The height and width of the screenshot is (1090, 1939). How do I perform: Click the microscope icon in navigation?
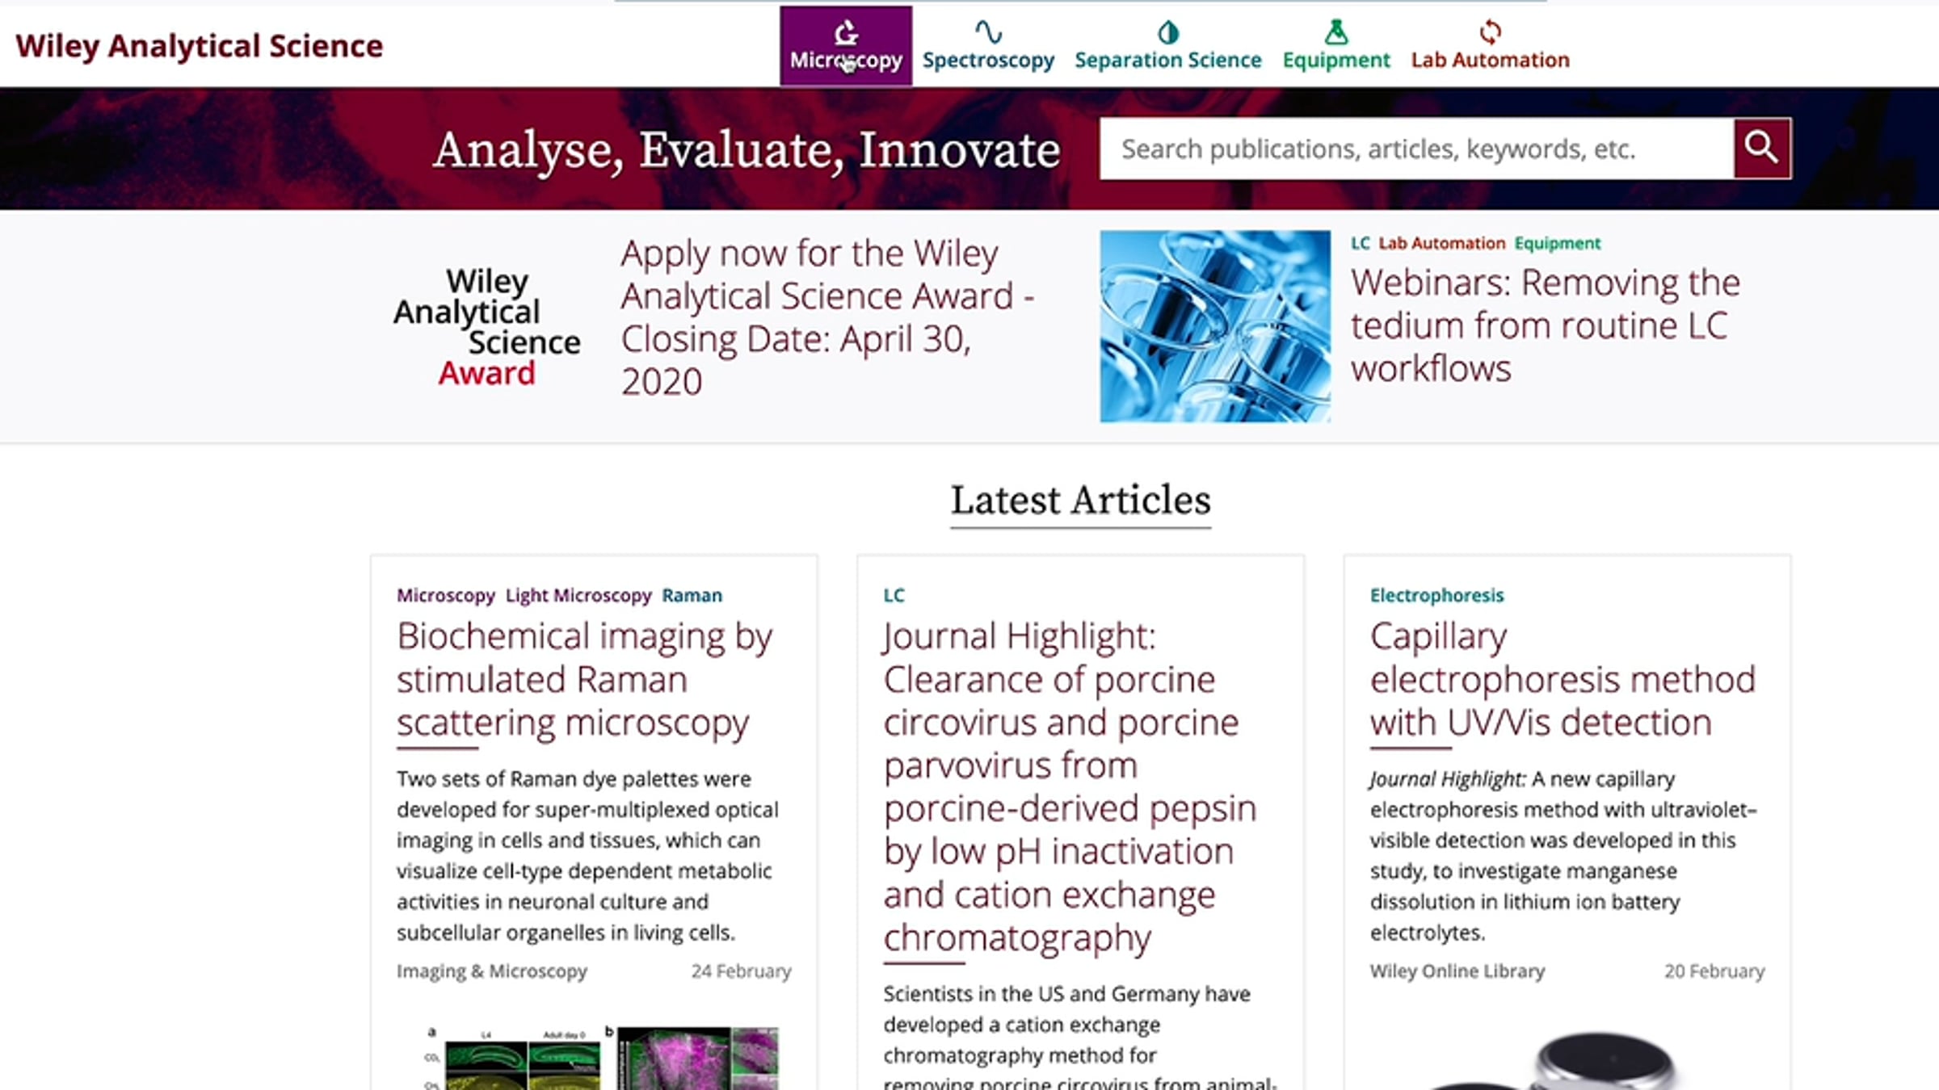(x=845, y=32)
